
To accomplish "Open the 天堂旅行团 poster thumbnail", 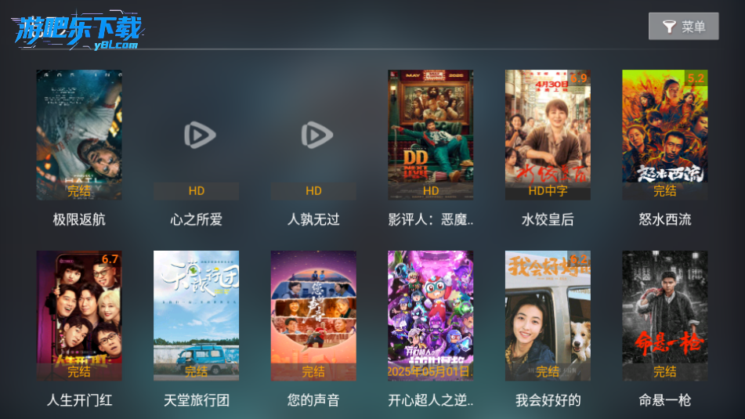I will (x=196, y=316).
